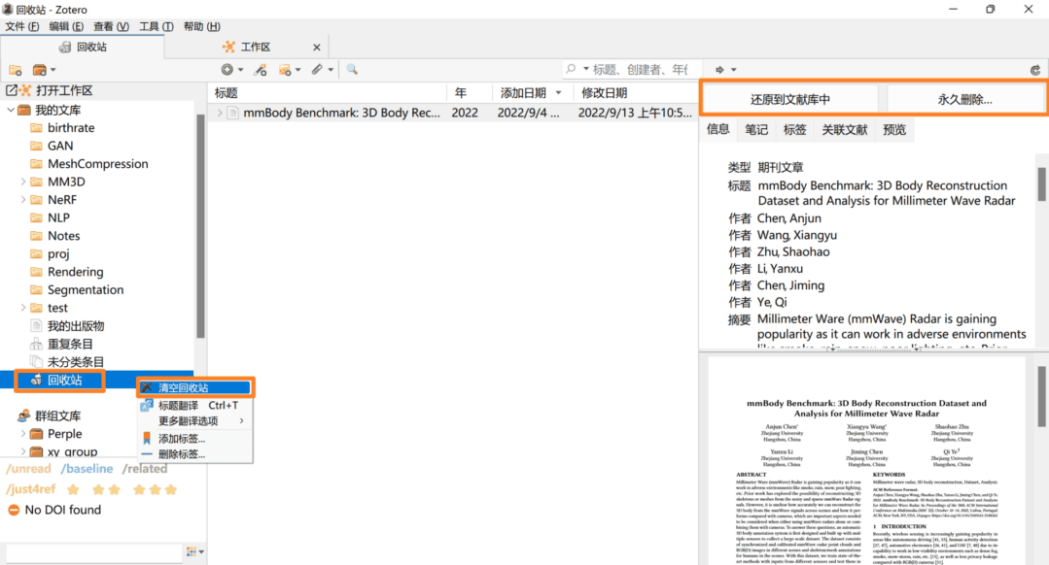Click the magnifier advanced search icon
The height and width of the screenshot is (565, 1049).
point(352,70)
